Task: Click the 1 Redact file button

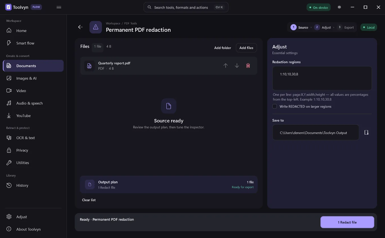Action: click(347, 222)
